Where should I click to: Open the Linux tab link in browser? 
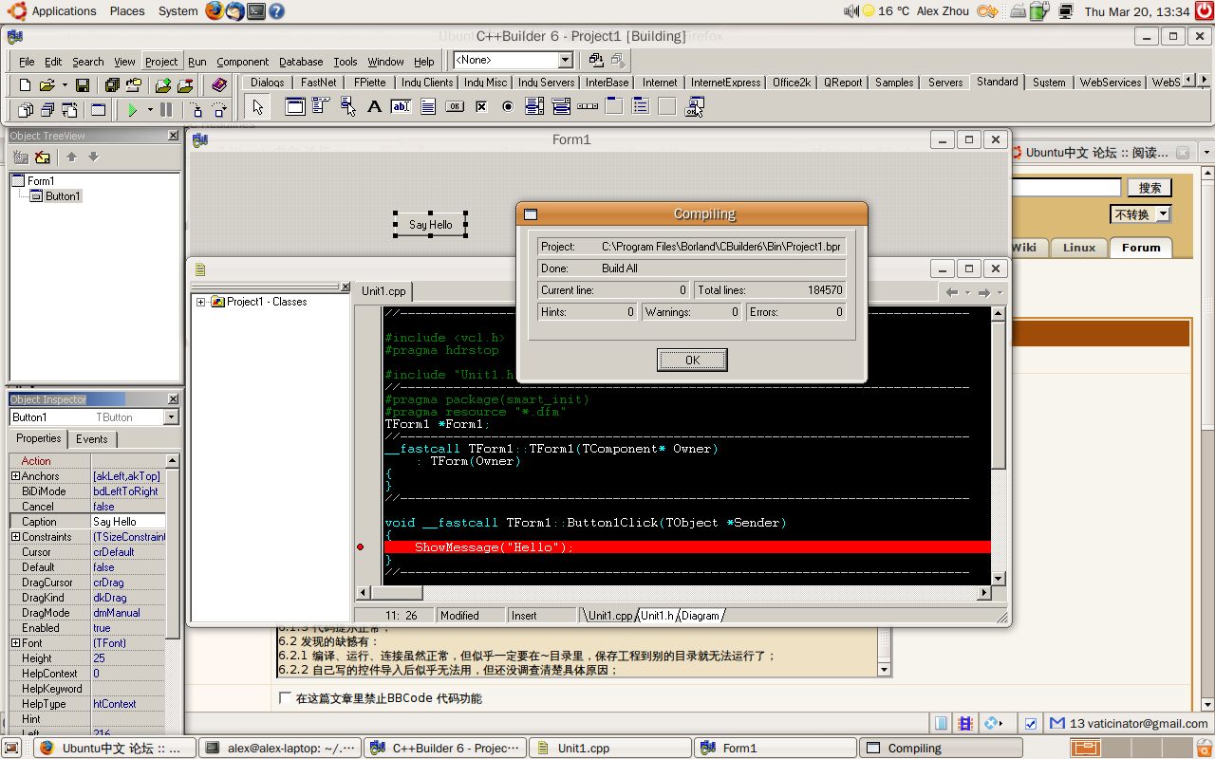click(x=1078, y=248)
